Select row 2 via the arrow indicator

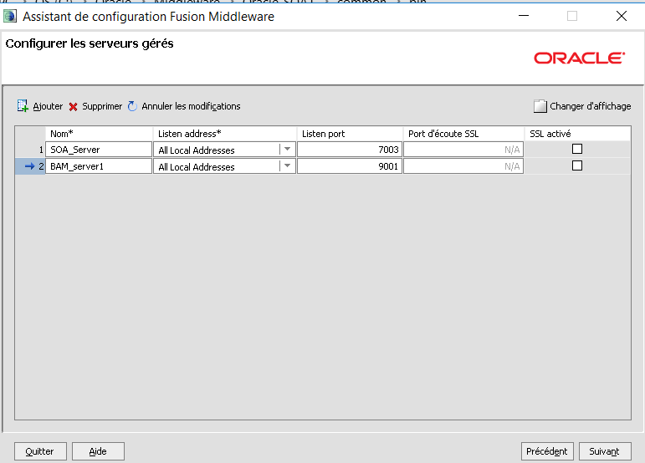(x=30, y=166)
